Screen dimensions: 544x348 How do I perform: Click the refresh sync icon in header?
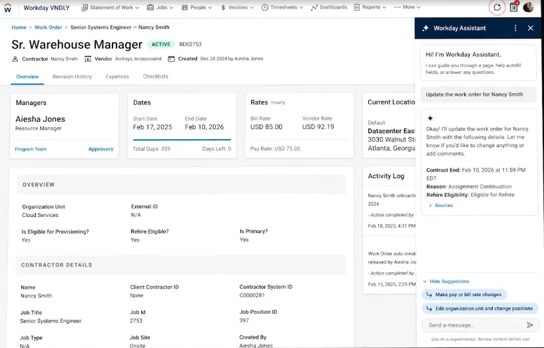[497, 7]
